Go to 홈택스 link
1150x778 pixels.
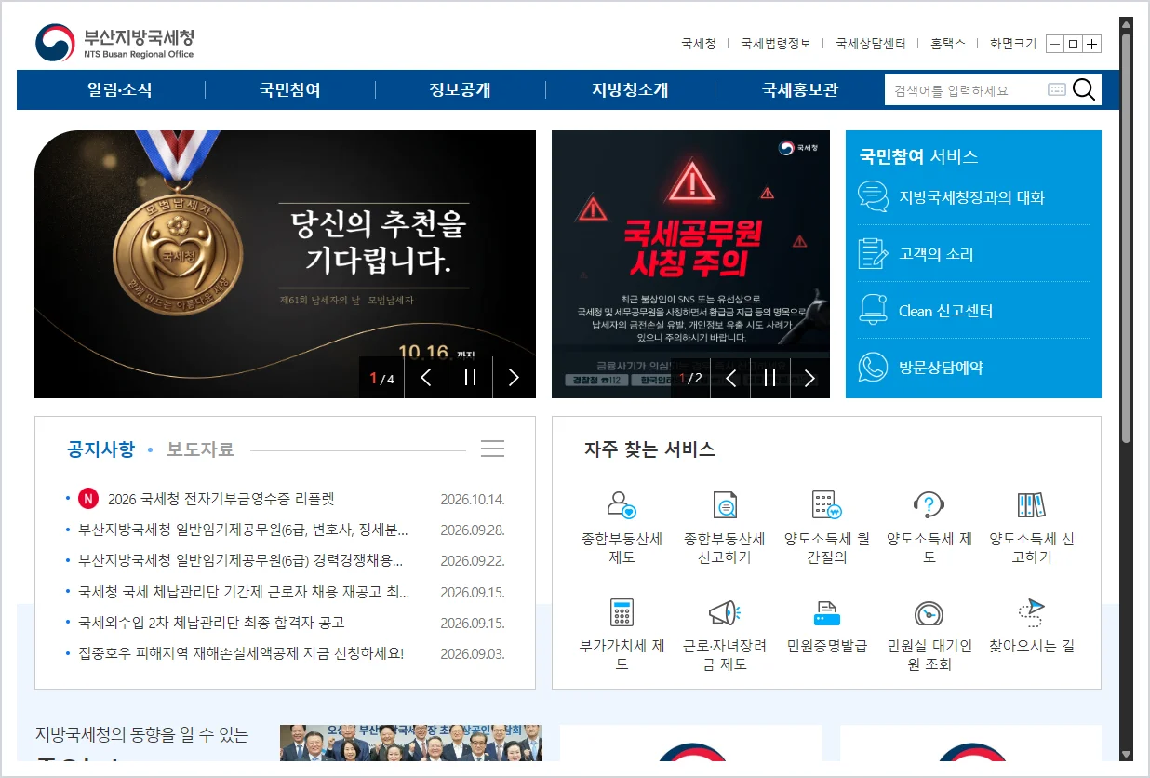[948, 44]
